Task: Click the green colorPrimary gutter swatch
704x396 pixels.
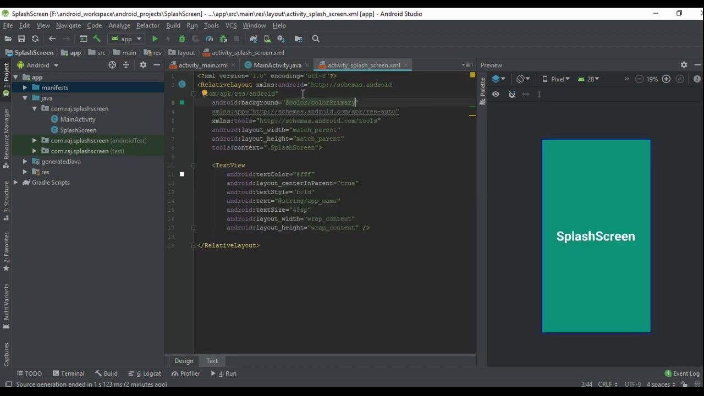Action: click(x=182, y=102)
